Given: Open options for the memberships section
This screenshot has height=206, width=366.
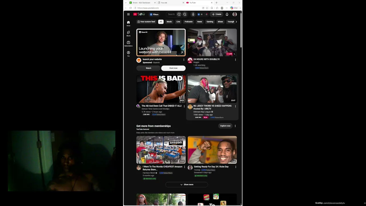Looking at the screenshot, I should tap(235, 126).
